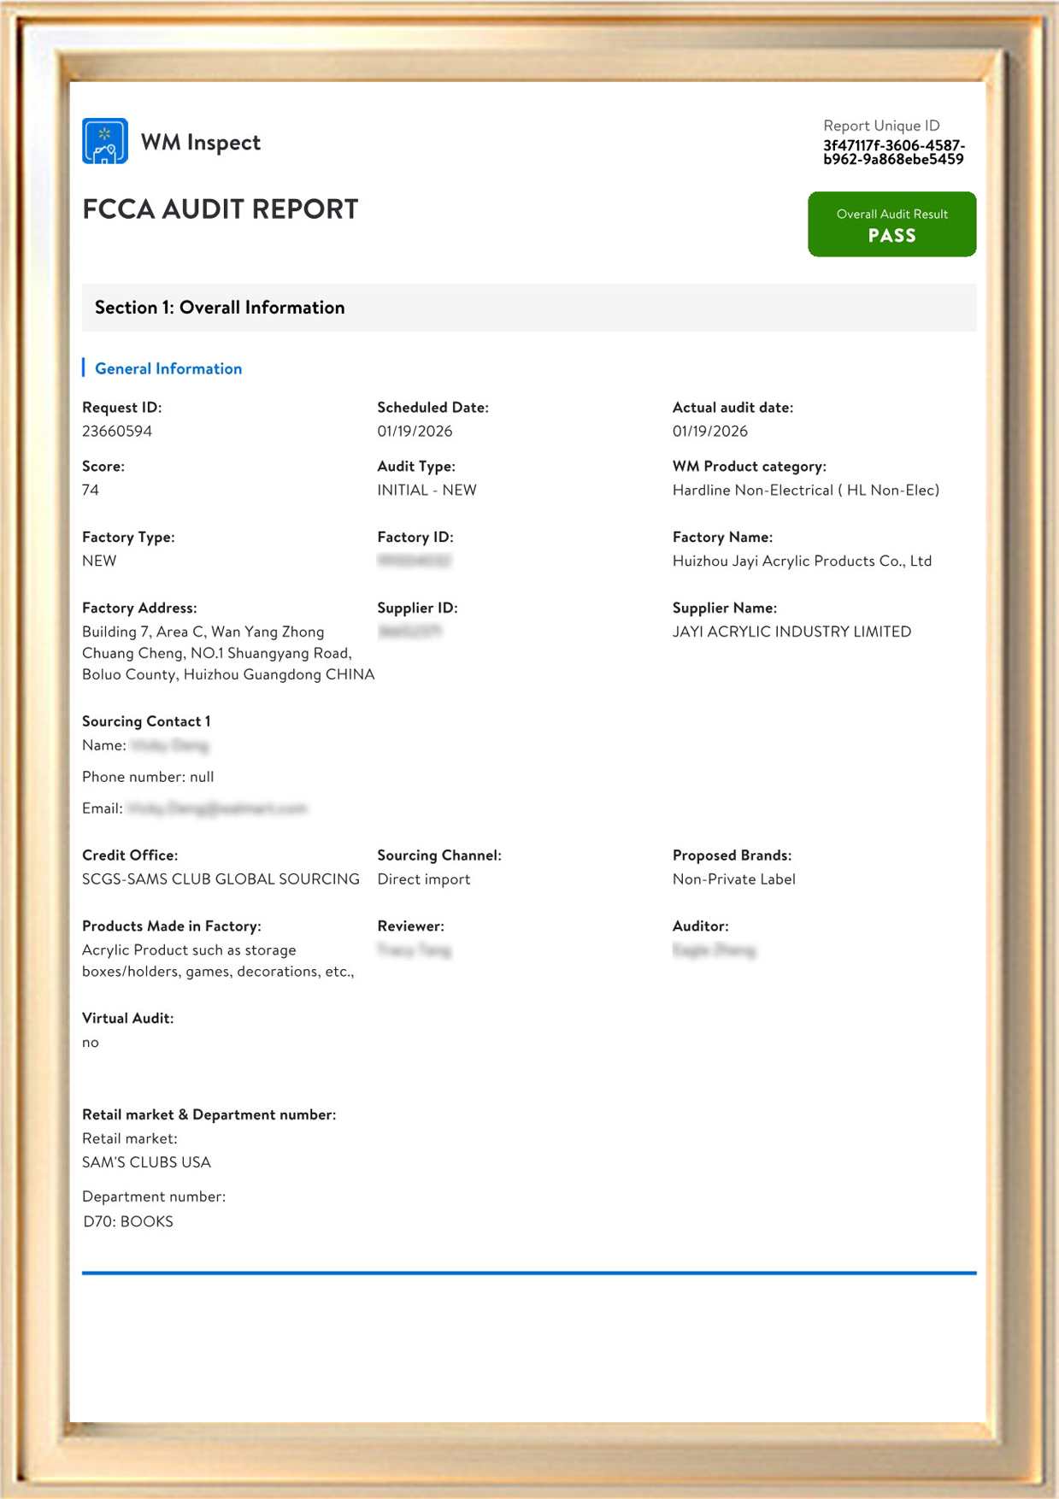Click the FCCA AUDIT REPORT heading
1059x1499 pixels.
[221, 209]
